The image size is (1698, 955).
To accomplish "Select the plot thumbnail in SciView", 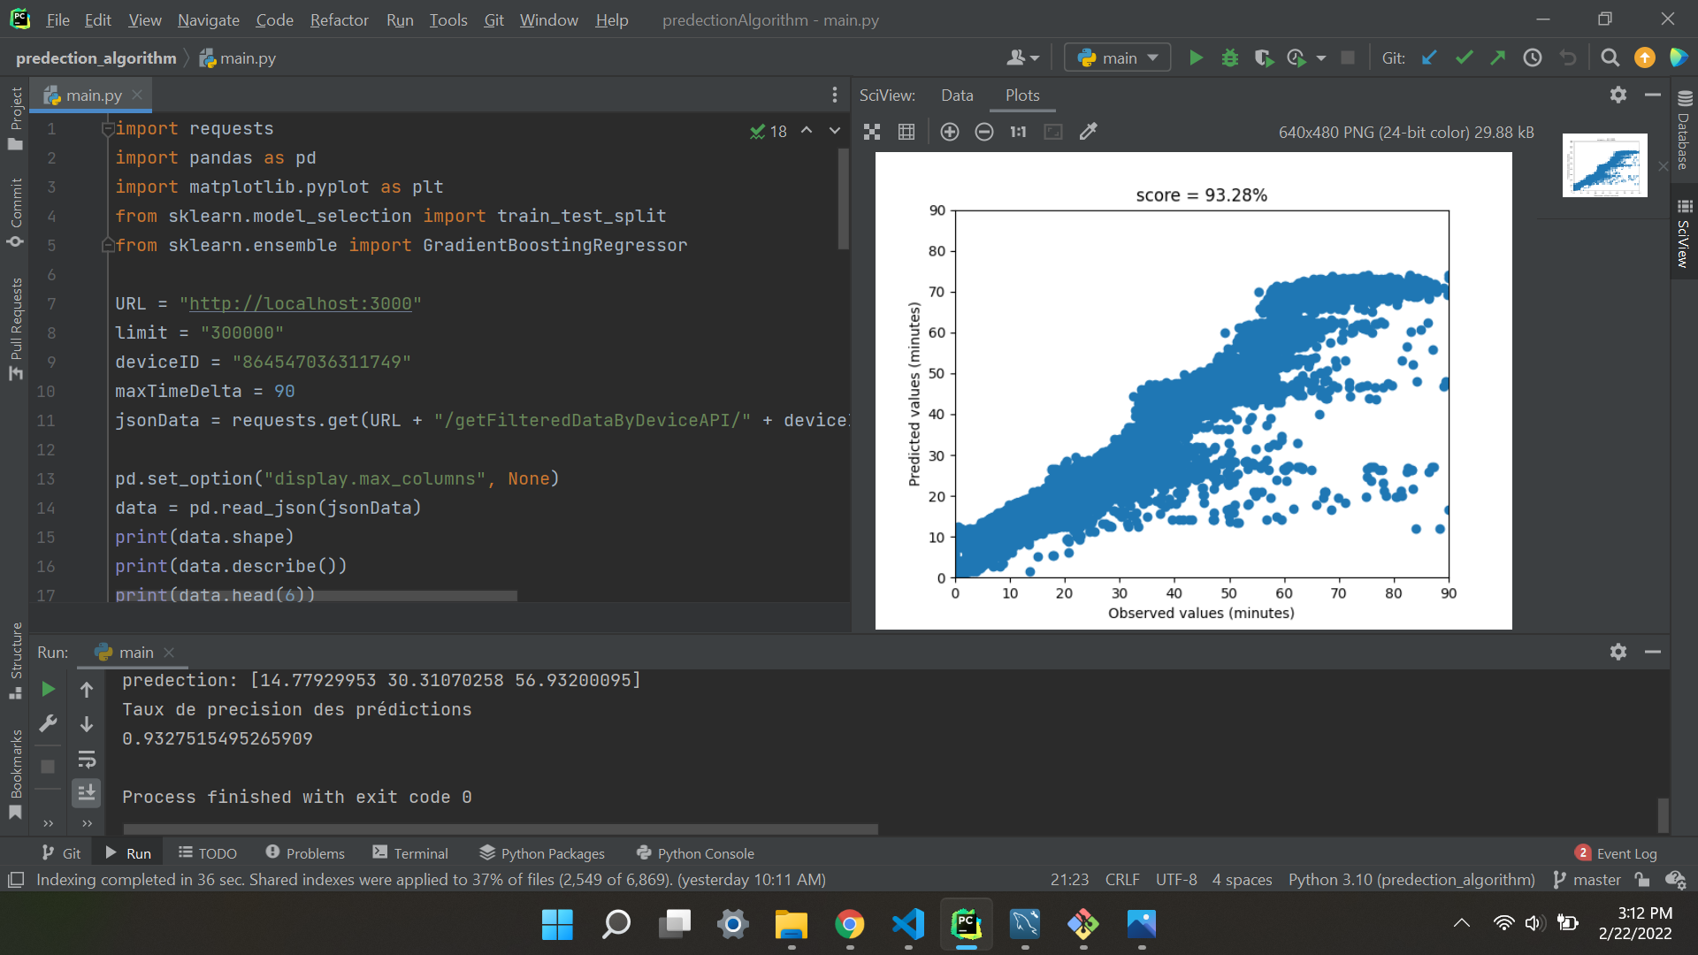I will (x=1605, y=164).
